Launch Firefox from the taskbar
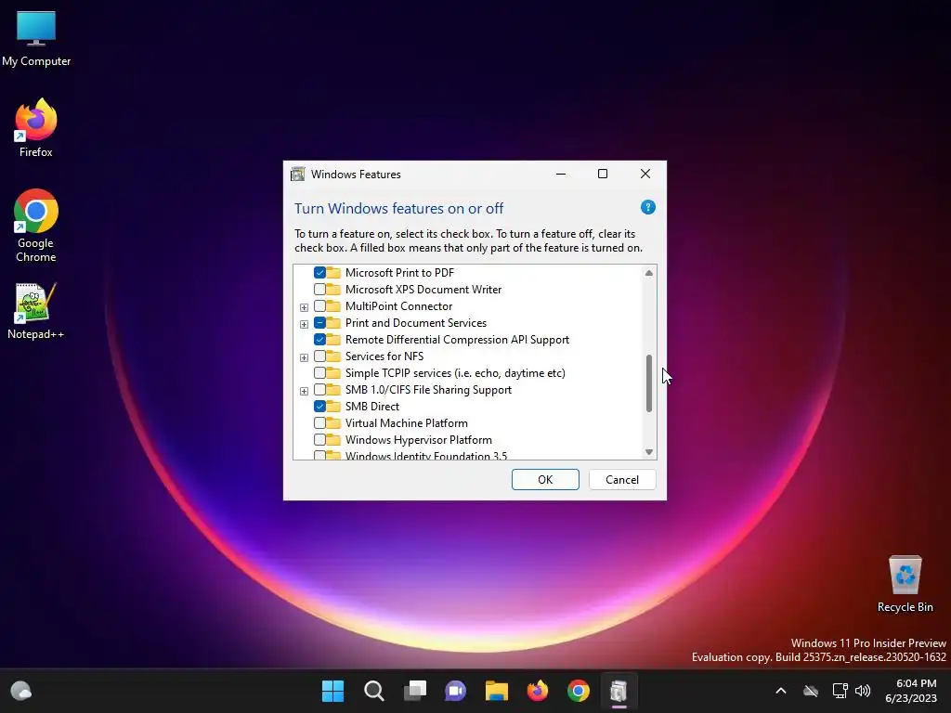The width and height of the screenshot is (951, 713). pyautogui.click(x=538, y=691)
